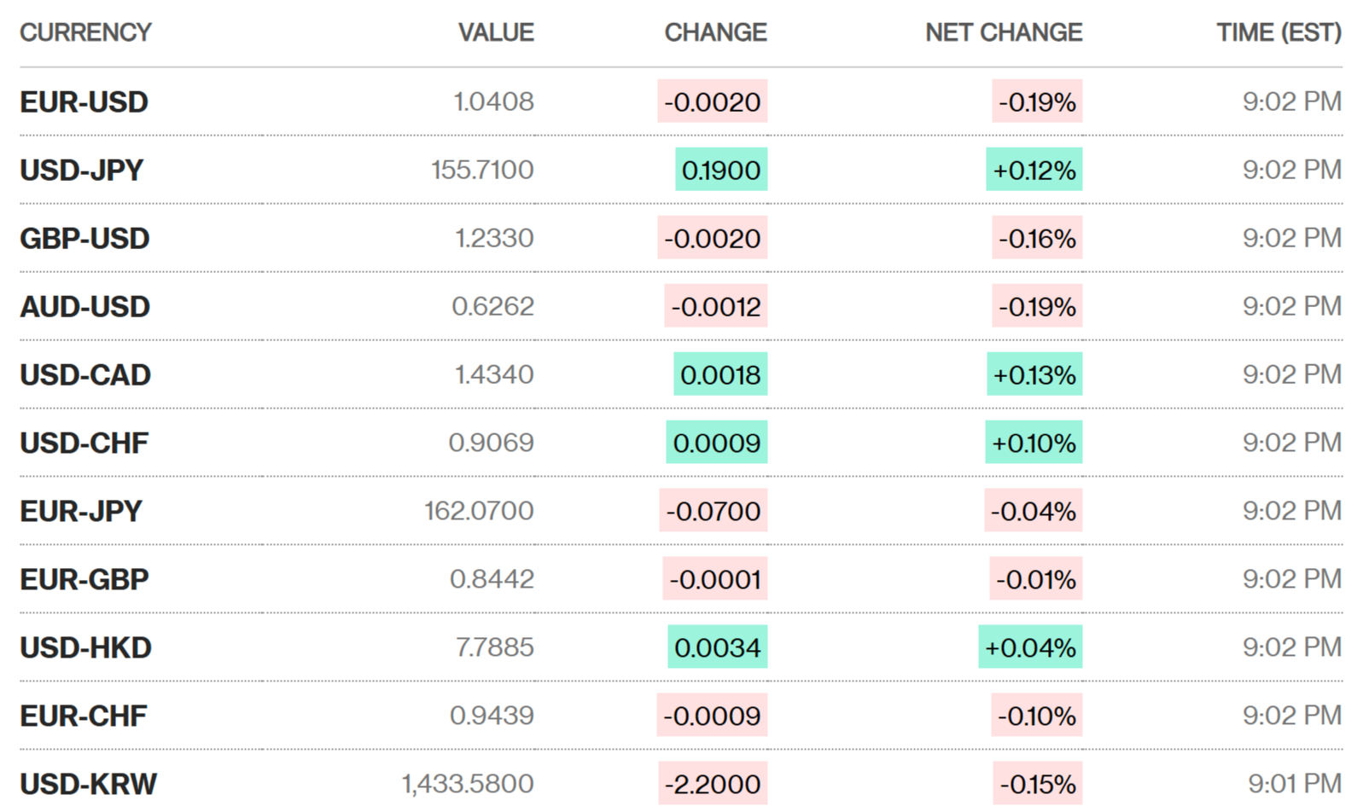Open USD-HKD currency pair link
The width and height of the screenshot is (1363, 812).
click(x=85, y=648)
